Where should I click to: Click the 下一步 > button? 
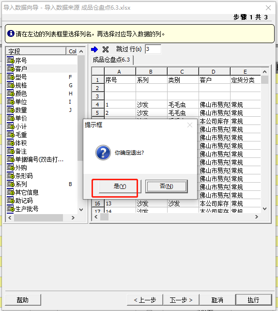click(181, 300)
